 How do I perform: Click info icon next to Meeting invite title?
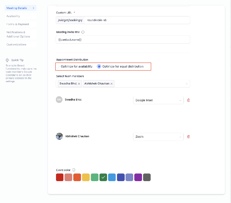pyautogui.click(x=83, y=32)
